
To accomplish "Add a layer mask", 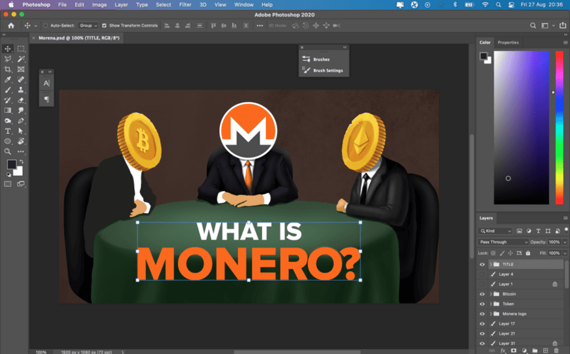I will 514,351.
